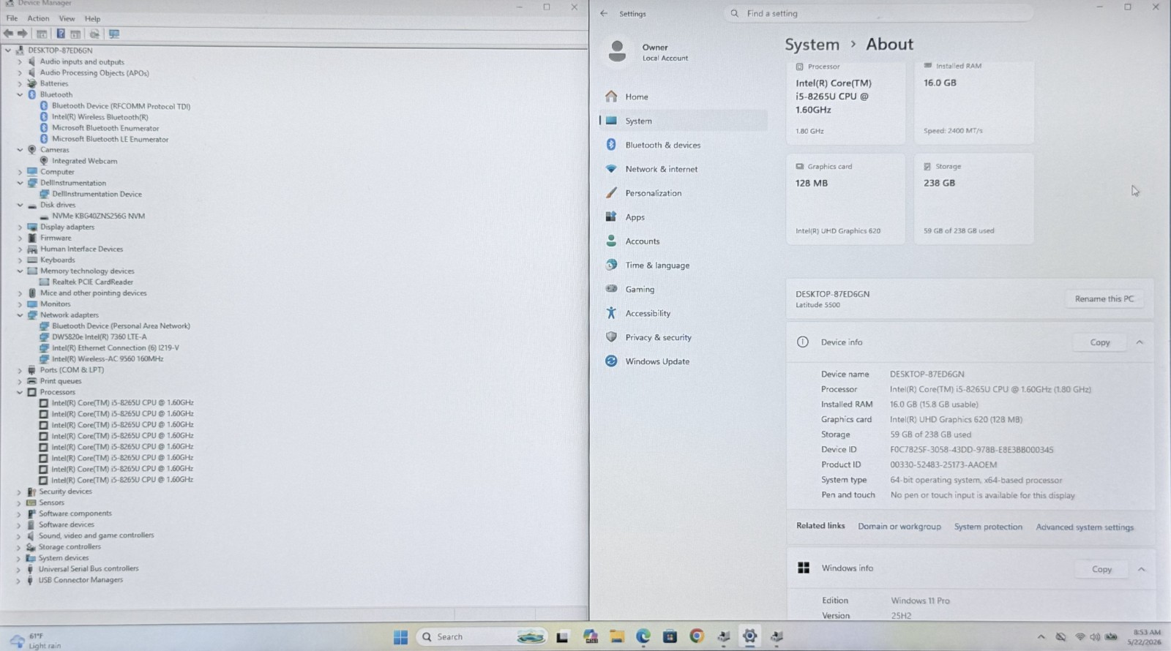Collapse the Network adapters node
Image resolution: width=1171 pixels, height=651 pixels.
tap(20, 315)
